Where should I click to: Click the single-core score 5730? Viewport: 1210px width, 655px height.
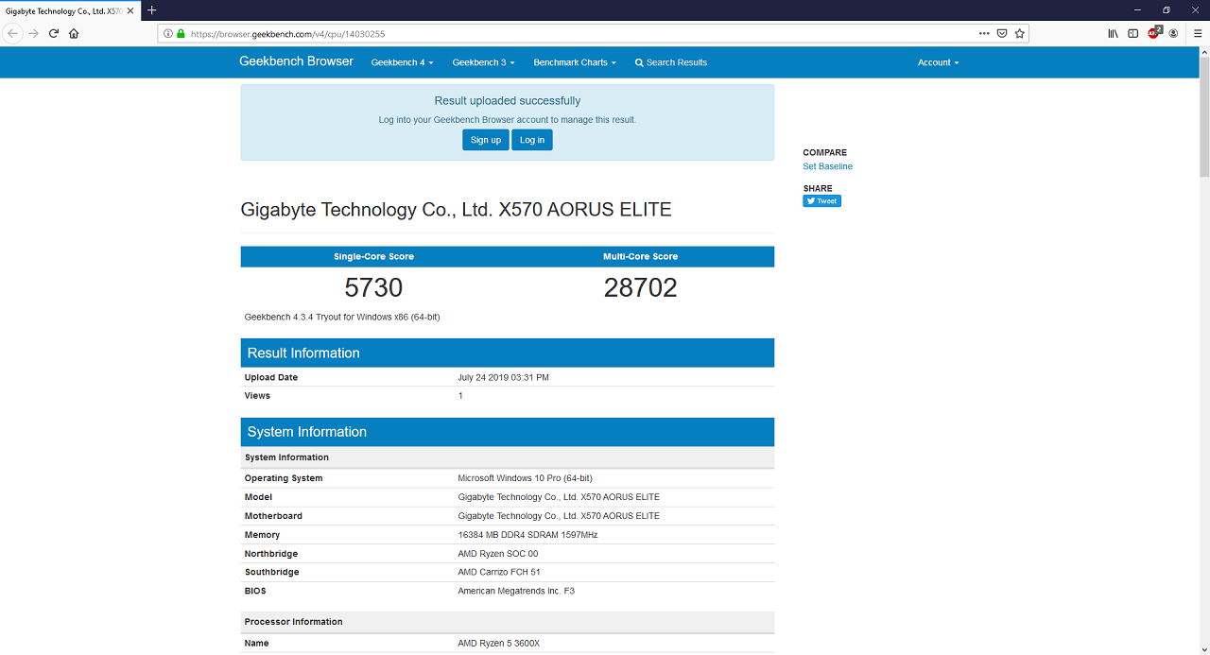(373, 287)
